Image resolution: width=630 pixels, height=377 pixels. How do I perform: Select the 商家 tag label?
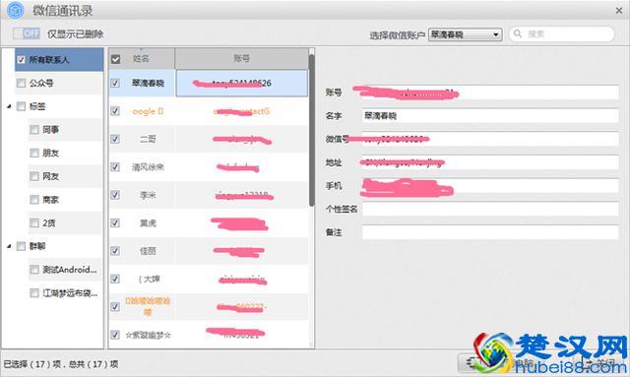[50, 200]
